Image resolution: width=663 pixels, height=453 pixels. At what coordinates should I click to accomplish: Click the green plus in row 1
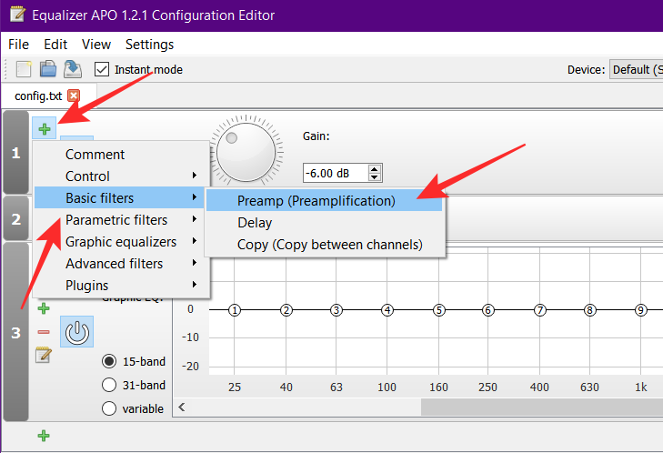(x=44, y=127)
